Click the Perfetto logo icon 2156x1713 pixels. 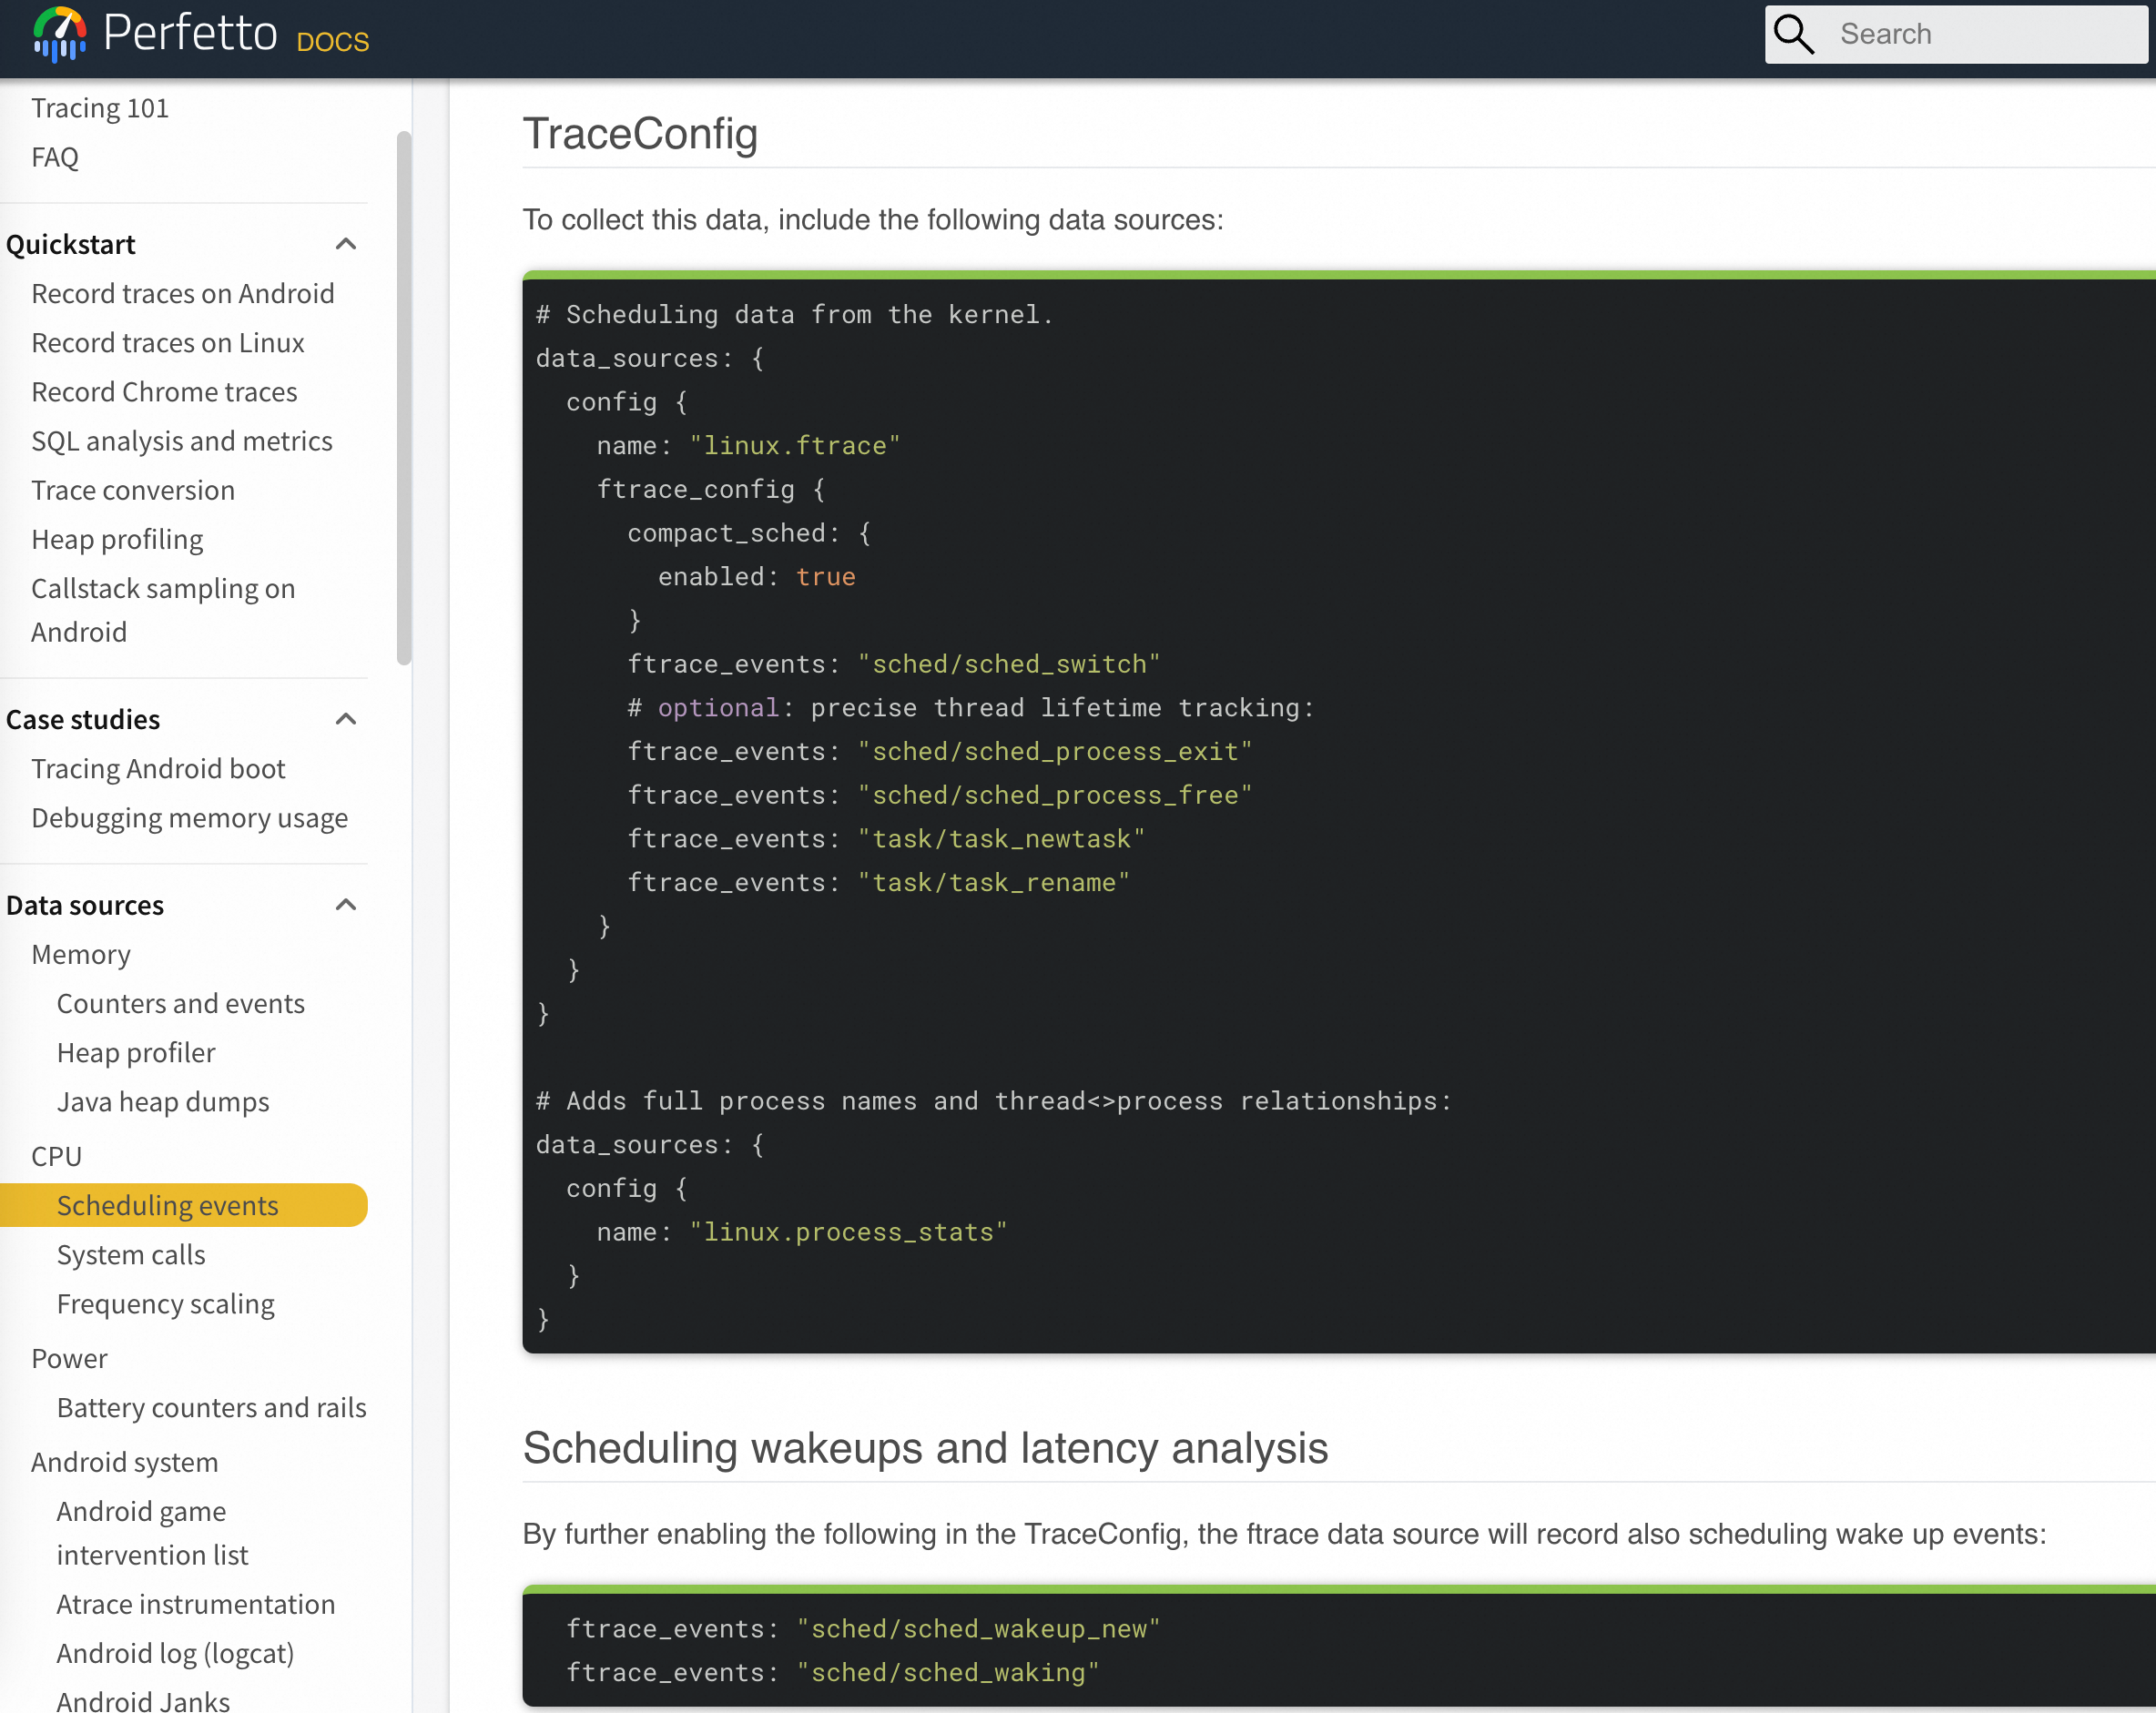pyautogui.click(x=59, y=34)
